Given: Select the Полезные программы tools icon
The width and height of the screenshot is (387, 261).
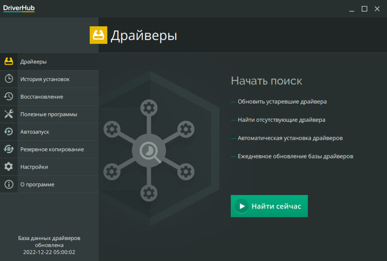Looking at the screenshot, I should coord(9,114).
